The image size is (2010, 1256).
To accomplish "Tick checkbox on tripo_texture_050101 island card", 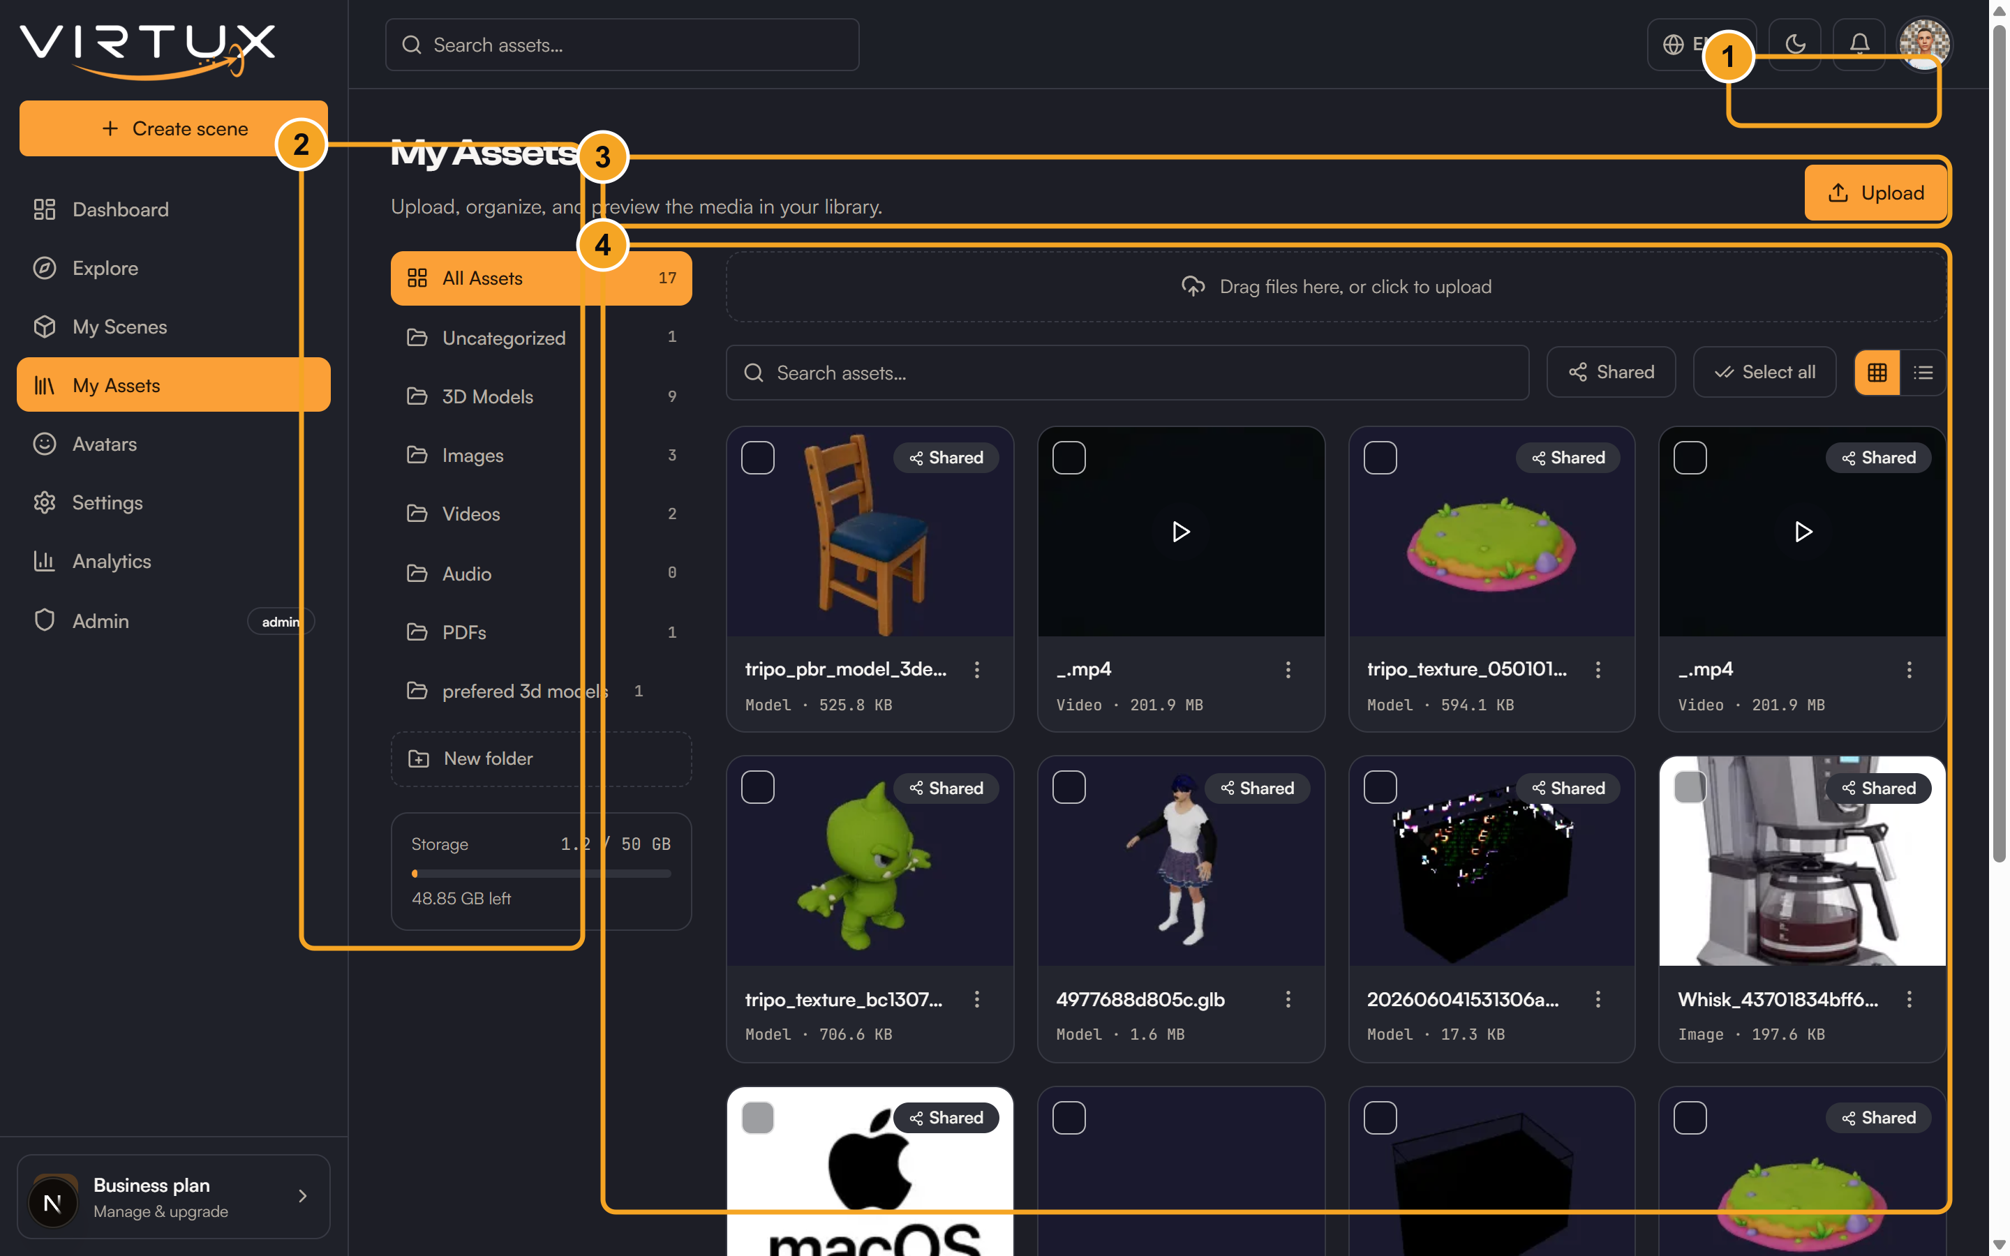I will coord(1380,458).
